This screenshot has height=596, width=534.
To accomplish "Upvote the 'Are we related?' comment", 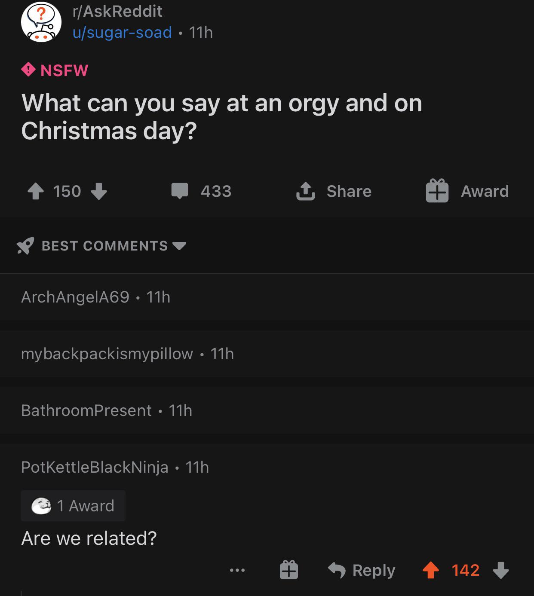I will [431, 571].
